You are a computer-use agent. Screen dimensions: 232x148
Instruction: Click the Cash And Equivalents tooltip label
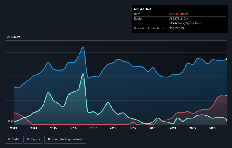point(149,28)
